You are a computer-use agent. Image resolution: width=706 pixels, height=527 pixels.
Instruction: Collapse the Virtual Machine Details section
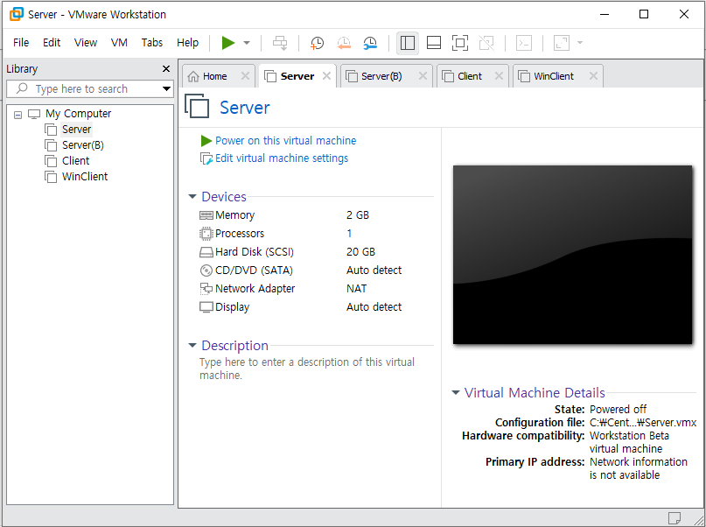pos(456,393)
